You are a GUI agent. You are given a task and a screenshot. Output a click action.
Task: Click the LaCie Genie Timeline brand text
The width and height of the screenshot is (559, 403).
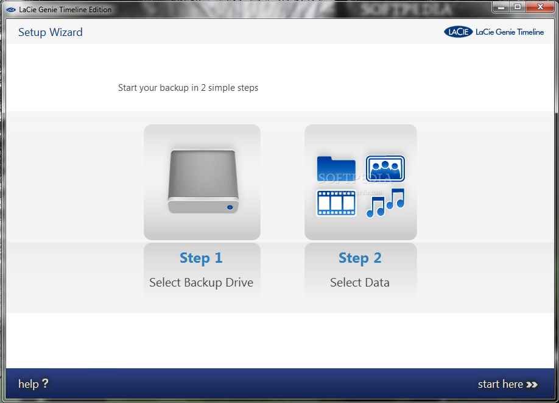pos(510,32)
